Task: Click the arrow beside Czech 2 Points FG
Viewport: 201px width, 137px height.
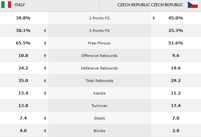Action: point(154,18)
